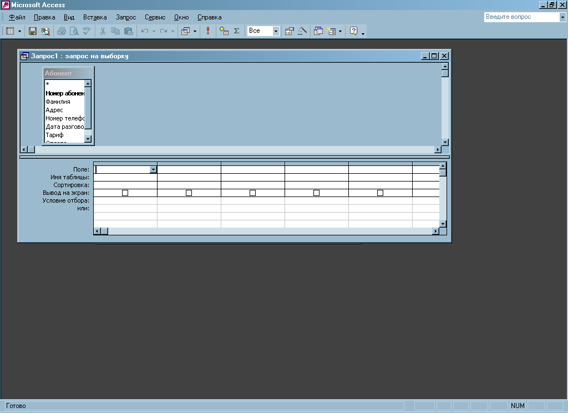Click the design grid horizontal scroll right arrow

point(436,231)
